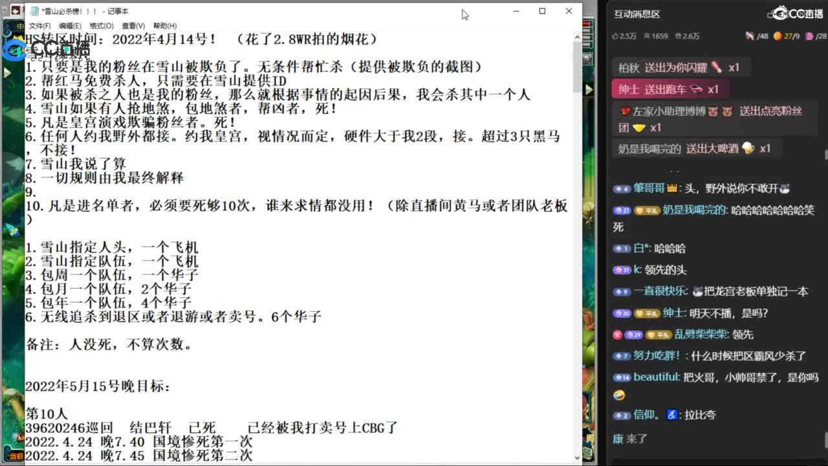Click the Notepad scroll down arrow
Viewport: 828px width, 466px height.
[x=577, y=458]
